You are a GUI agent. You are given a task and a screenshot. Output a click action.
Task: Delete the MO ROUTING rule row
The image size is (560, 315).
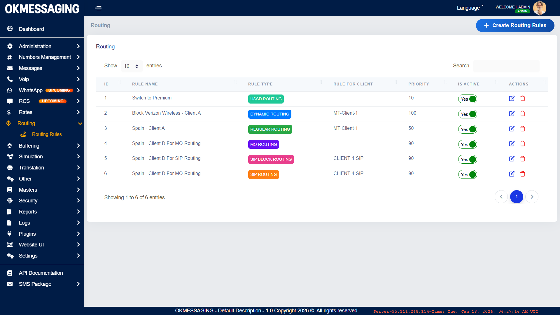click(522, 144)
